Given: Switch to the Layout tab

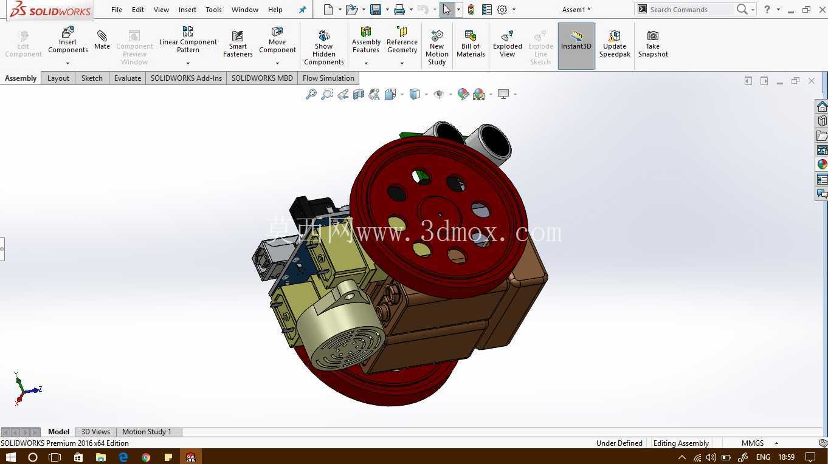Looking at the screenshot, I should click(58, 78).
